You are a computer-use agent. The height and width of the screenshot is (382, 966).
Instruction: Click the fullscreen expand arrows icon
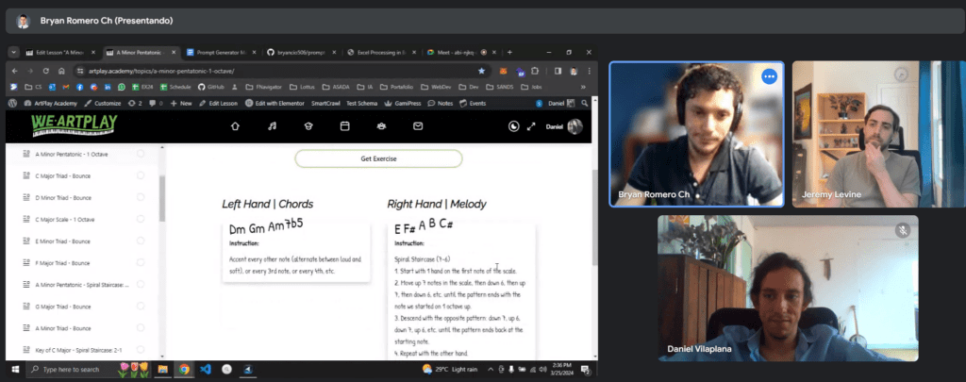pos(532,125)
